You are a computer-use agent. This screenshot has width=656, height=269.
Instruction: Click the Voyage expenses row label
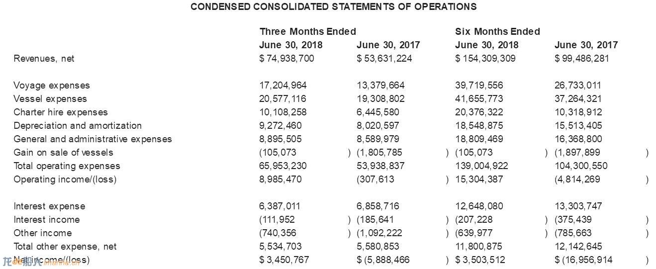(52, 86)
